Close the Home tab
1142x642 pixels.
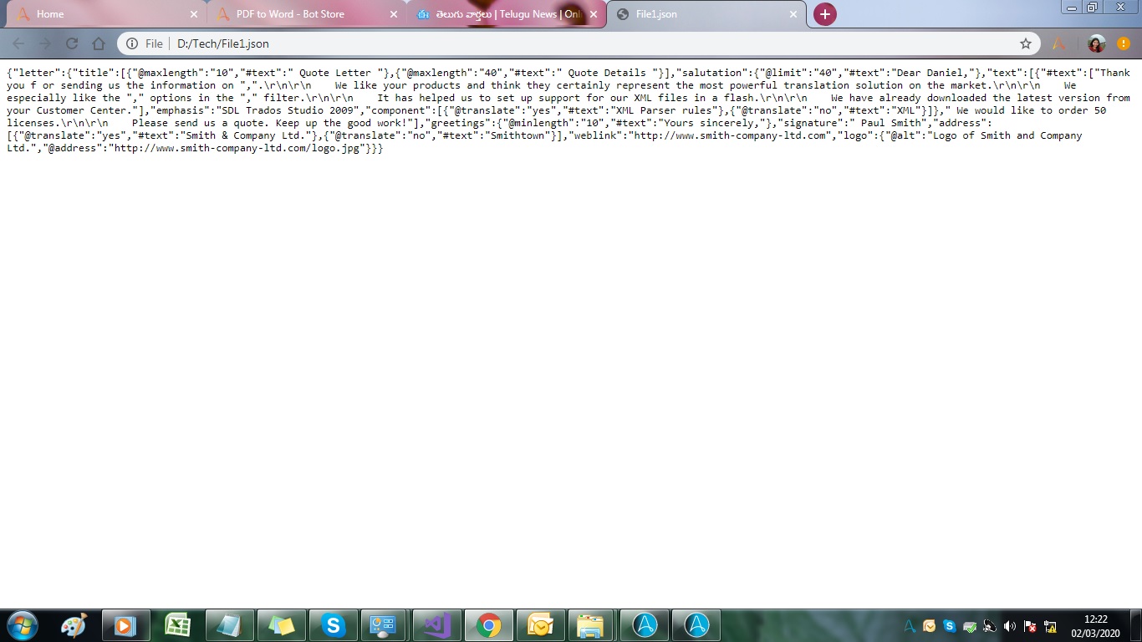coord(194,14)
